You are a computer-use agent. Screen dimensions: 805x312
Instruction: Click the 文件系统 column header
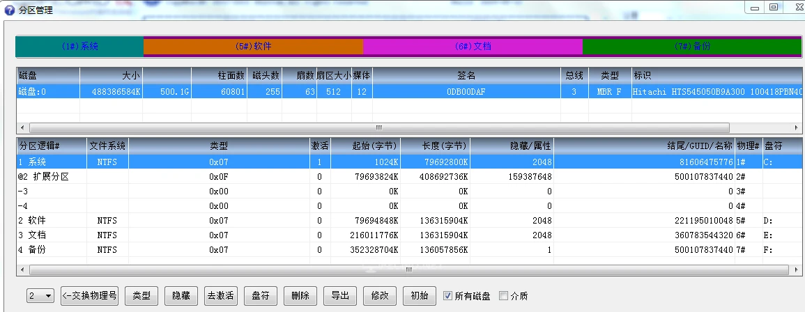[x=107, y=146]
